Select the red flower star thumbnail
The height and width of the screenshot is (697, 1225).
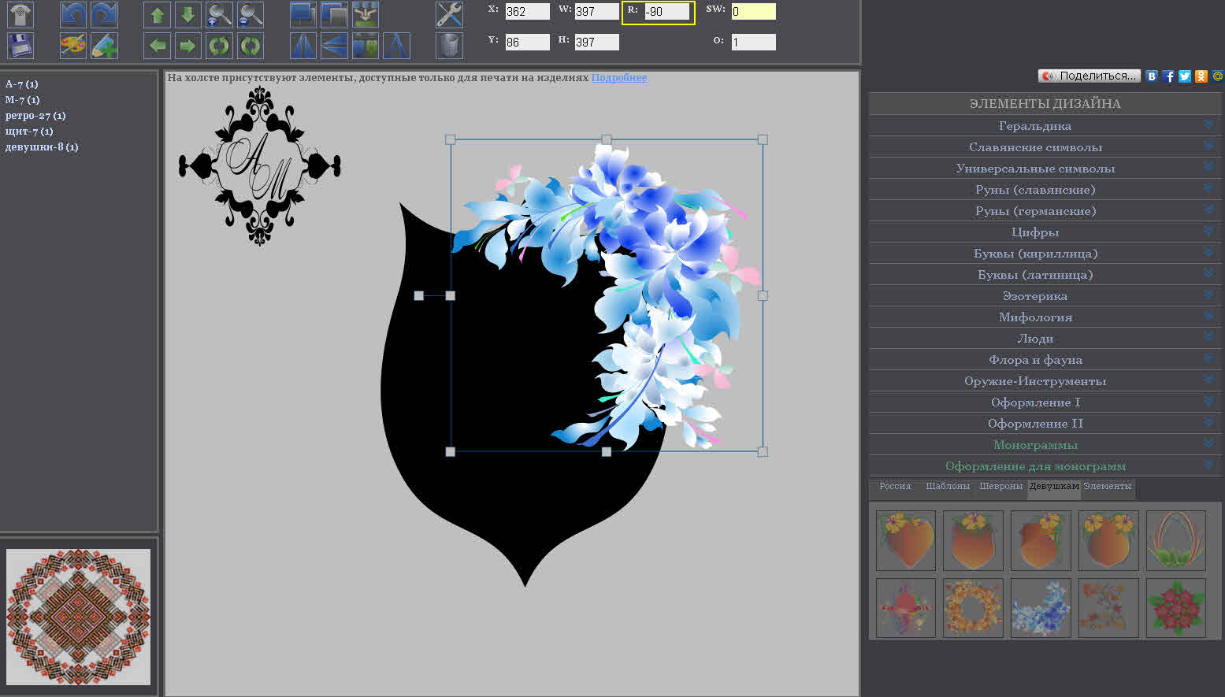(1175, 608)
